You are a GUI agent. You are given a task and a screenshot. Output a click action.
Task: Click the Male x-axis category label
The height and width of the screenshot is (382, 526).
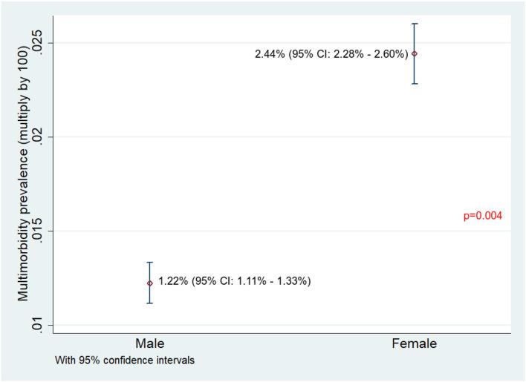coord(150,343)
